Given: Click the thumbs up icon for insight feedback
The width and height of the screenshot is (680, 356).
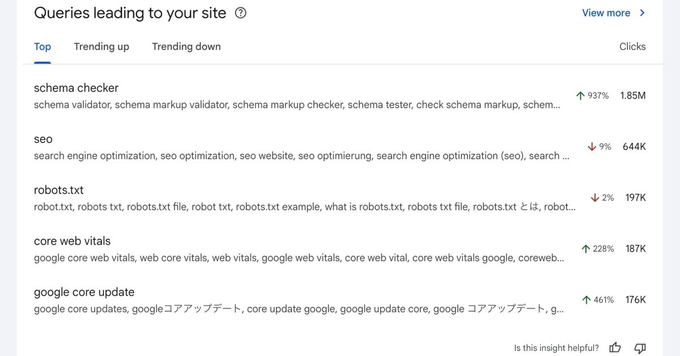Looking at the screenshot, I should [615, 347].
